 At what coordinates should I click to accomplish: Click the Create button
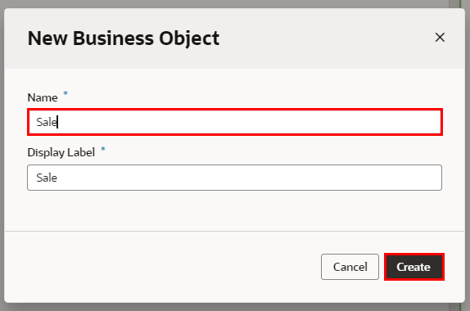tap(414, 267)
